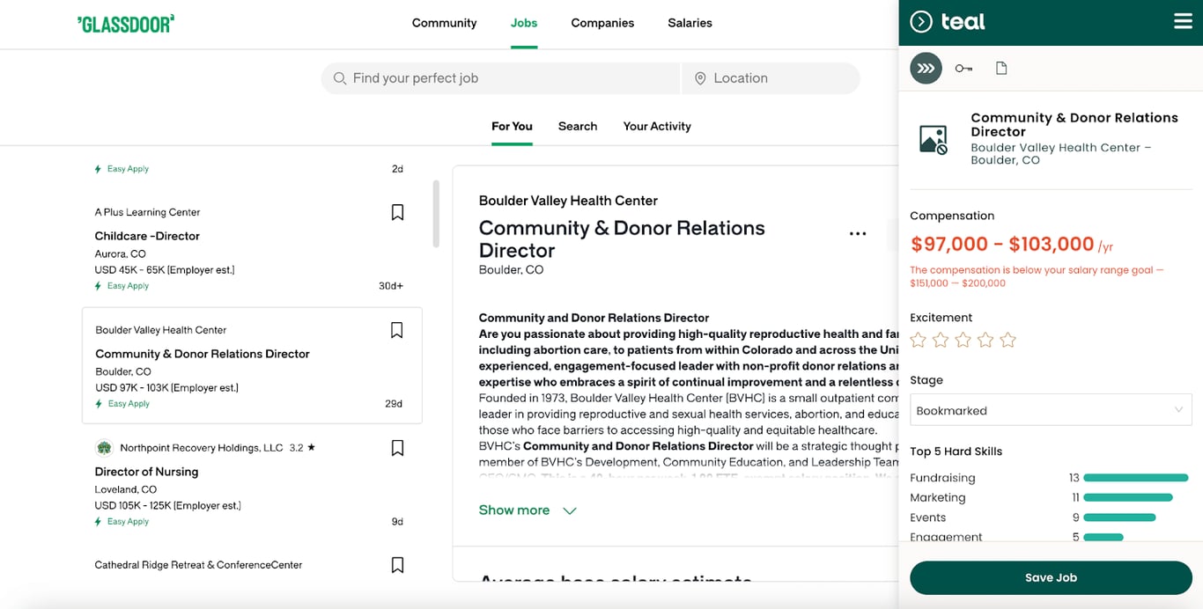Switch to the For You tab
Image resolution: width=1203 pixels, height=609 pixels.
pos(512,126)
